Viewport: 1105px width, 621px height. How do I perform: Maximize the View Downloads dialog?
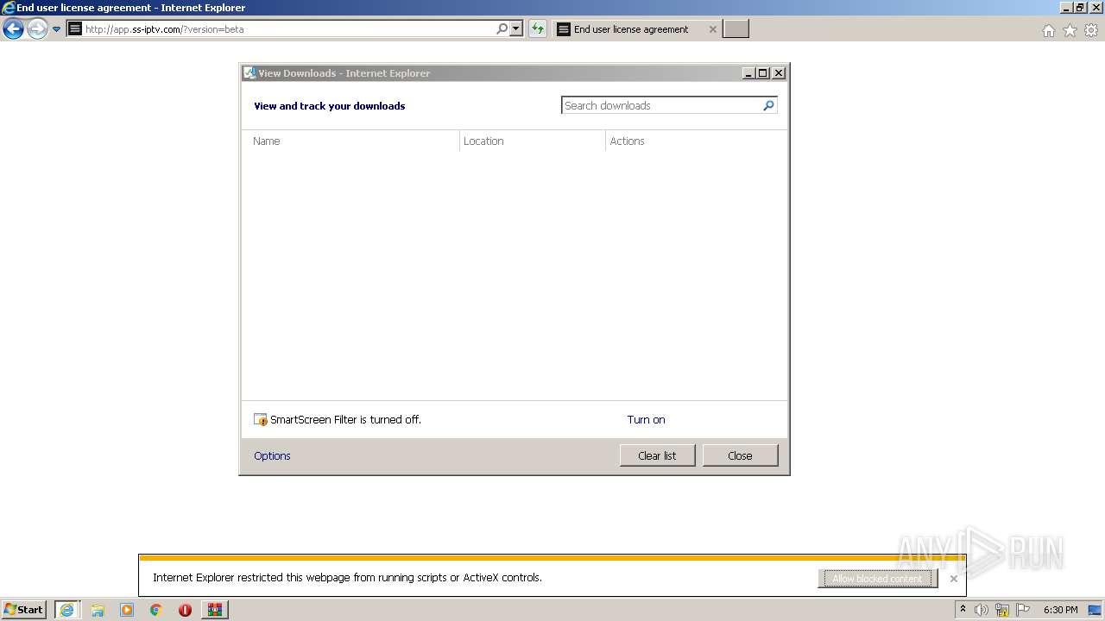(763, 73)
